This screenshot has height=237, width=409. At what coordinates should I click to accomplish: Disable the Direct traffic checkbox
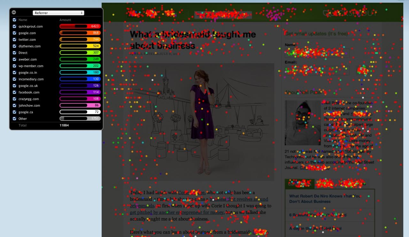[x=14, y=53]
